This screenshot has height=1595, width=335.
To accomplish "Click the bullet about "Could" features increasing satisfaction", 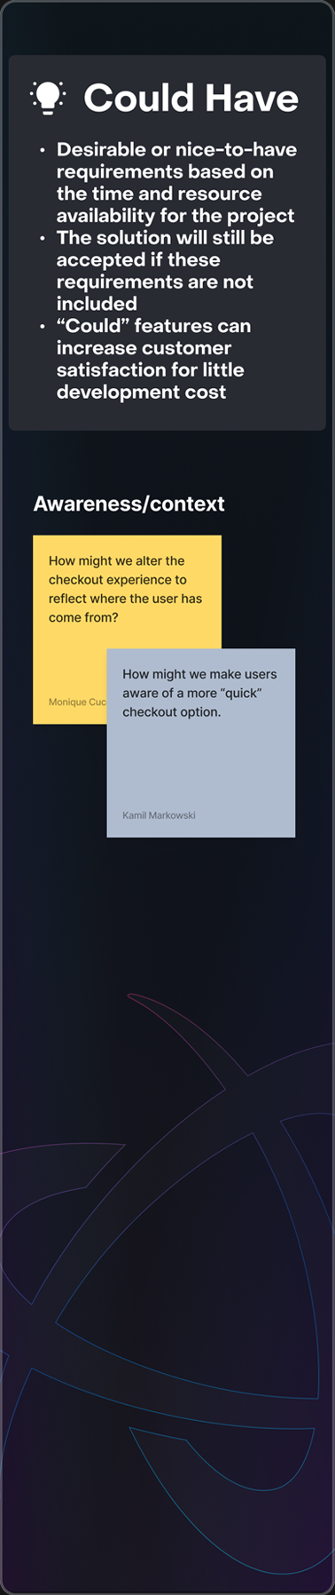I will (x=153, y=359).
